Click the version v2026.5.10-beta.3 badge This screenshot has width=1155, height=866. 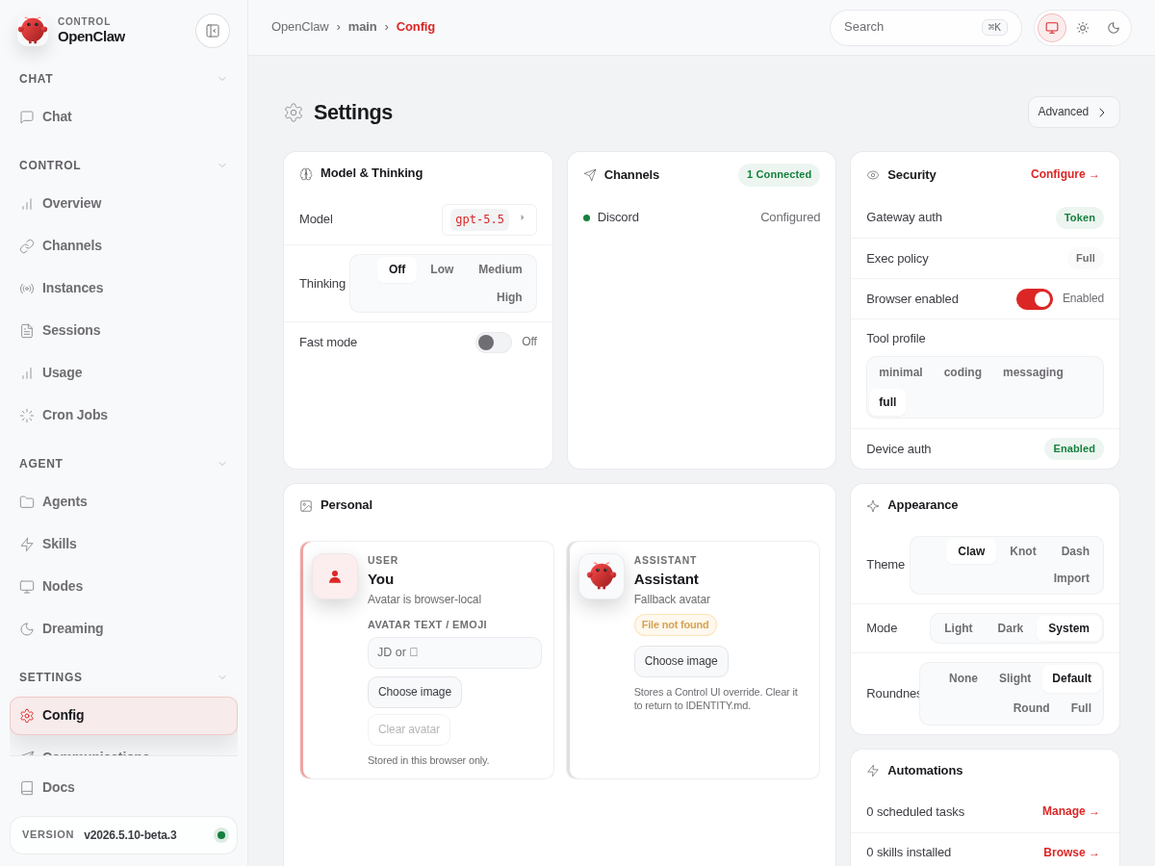pos(123,835)
